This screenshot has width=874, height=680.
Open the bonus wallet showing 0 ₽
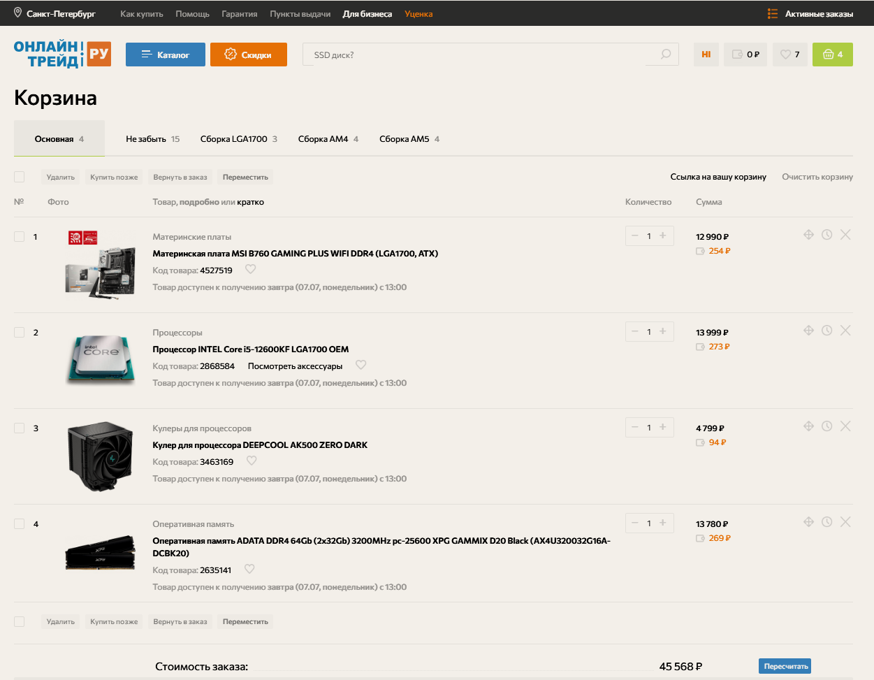[745, 55]
